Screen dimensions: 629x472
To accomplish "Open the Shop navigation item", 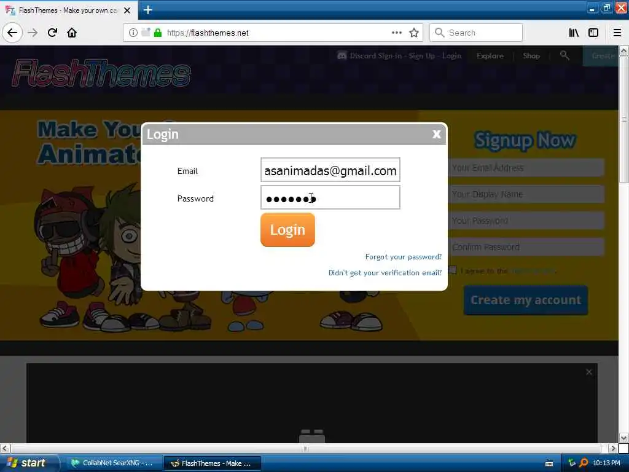I will point(531,56).
